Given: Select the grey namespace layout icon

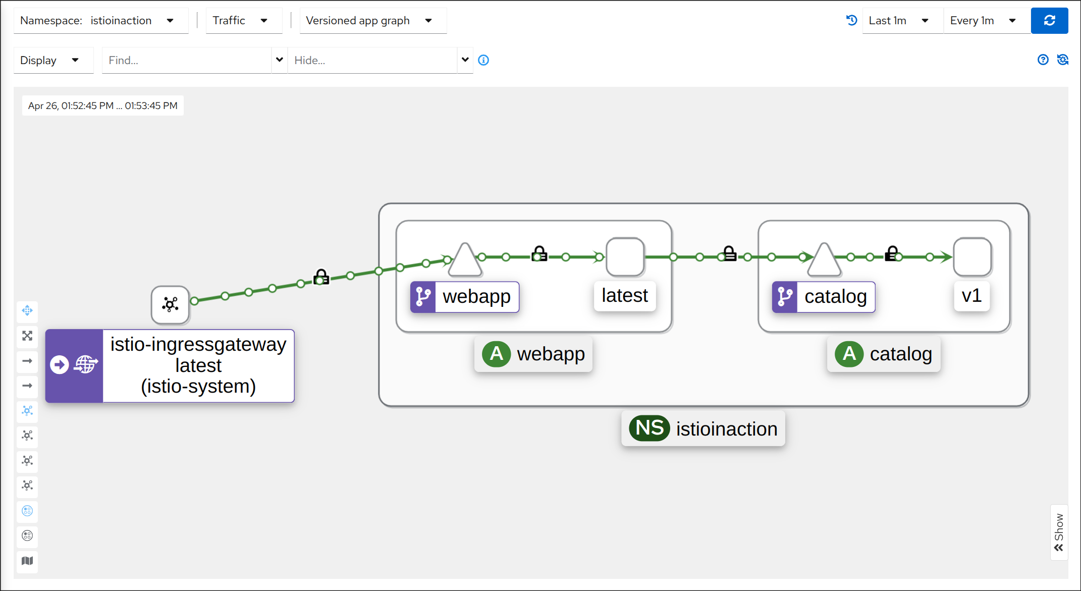Looking at the screenshot, I should tap(27, 535).
